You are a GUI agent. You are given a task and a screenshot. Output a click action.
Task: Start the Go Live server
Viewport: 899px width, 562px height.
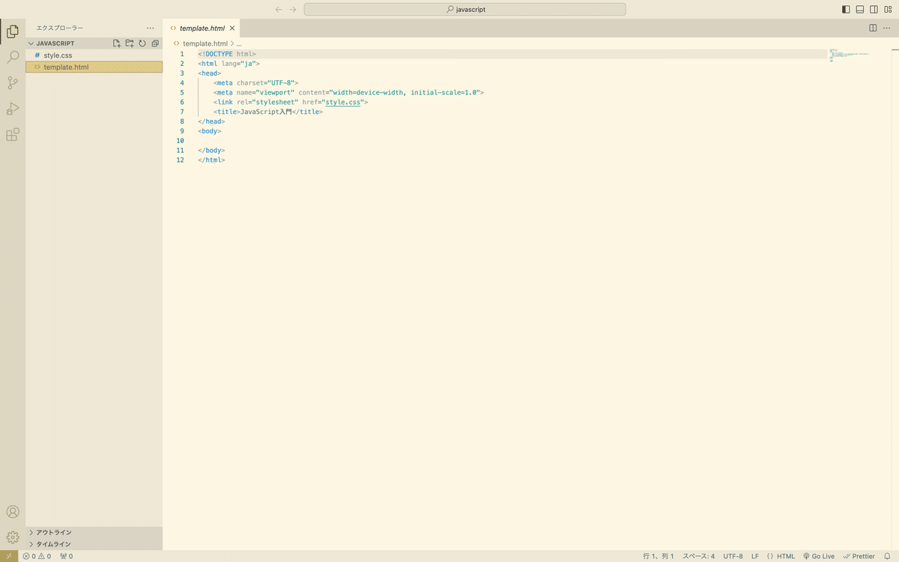point(819,556)
